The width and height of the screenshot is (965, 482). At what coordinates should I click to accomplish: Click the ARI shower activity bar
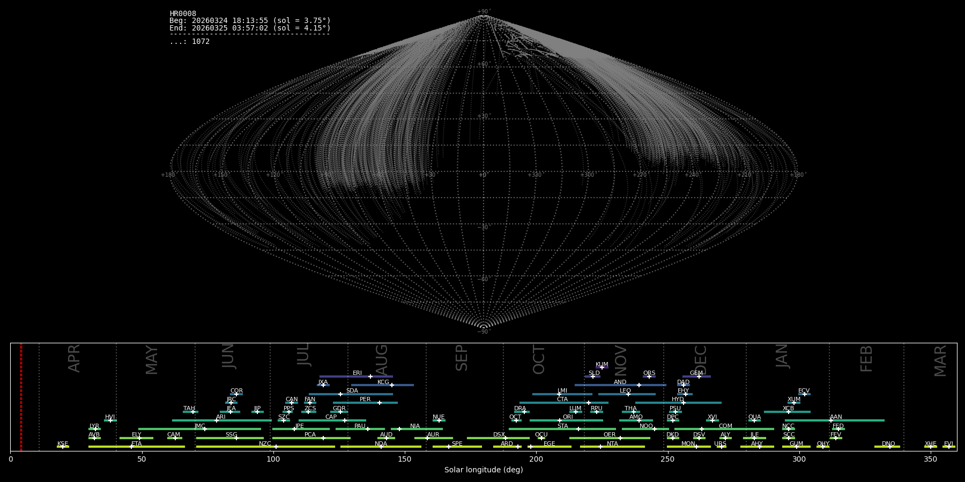222,420
